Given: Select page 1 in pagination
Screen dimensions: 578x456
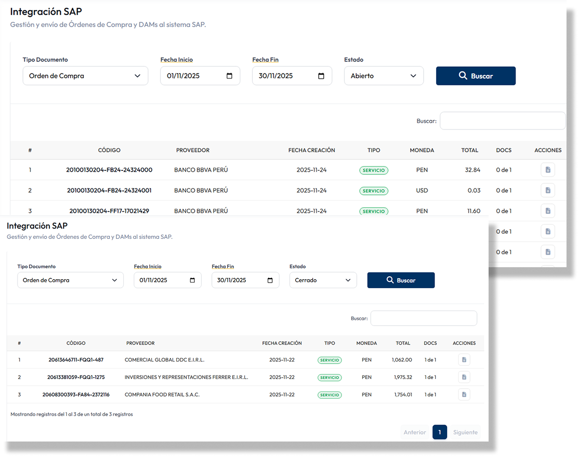Looking at the screenshot, I should (440, 432).
